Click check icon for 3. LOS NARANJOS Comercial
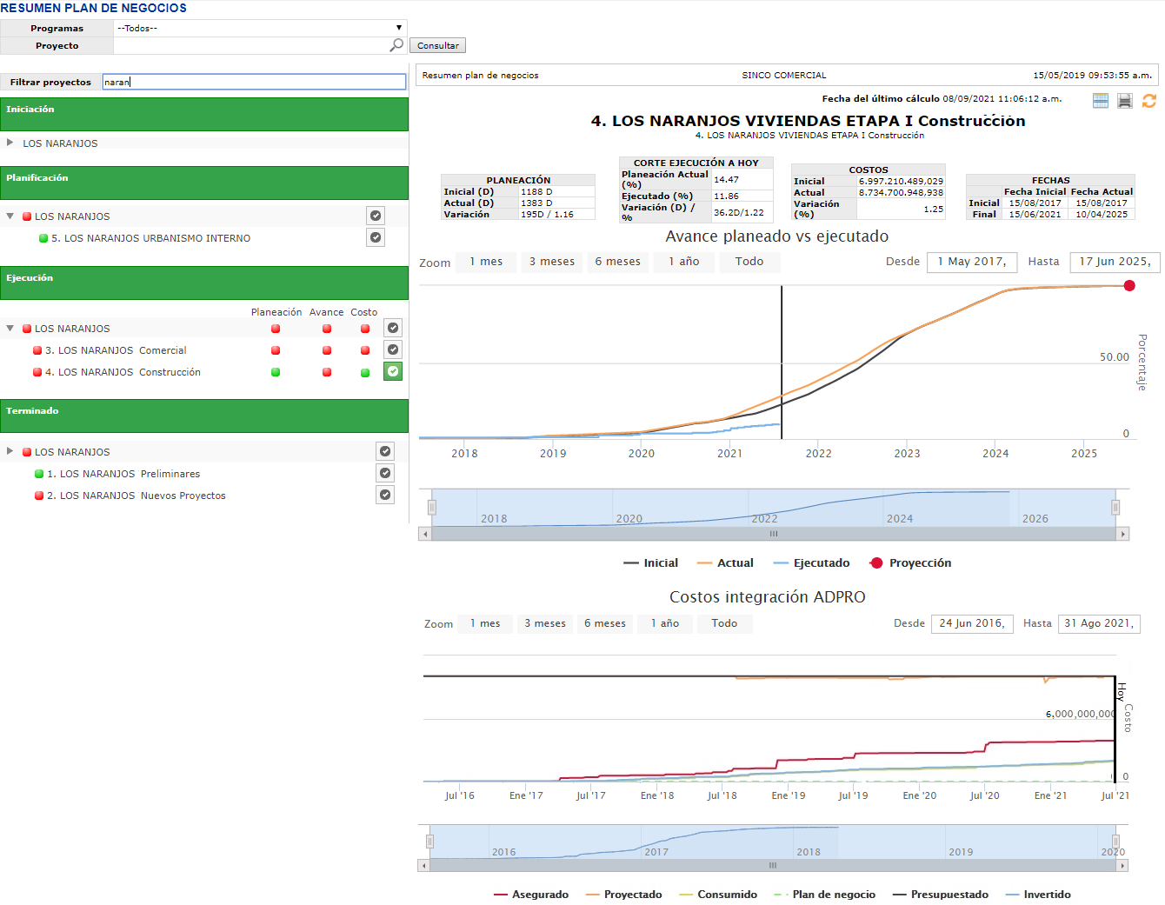Image resolution: width=1165 pixels, height=905 pixels. tap(393, 349)
